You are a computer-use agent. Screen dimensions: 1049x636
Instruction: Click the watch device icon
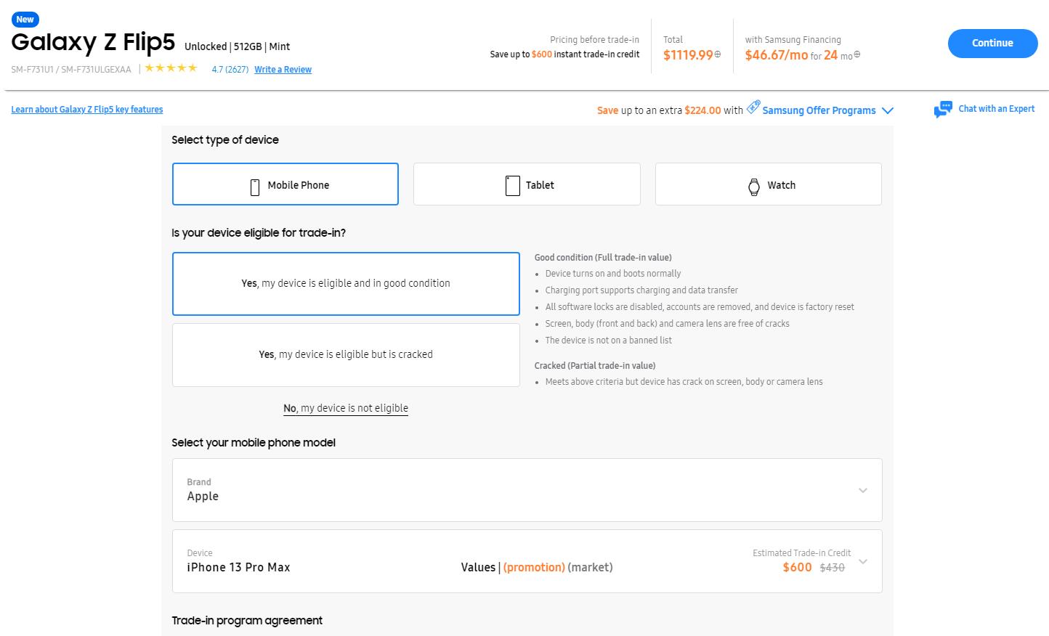pyautogui.click(x=754, y=187)
